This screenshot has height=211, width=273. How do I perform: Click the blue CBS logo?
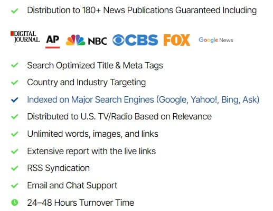click(135, 40)
